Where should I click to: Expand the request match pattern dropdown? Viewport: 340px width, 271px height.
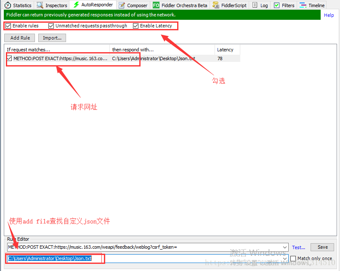coord(285,247)
